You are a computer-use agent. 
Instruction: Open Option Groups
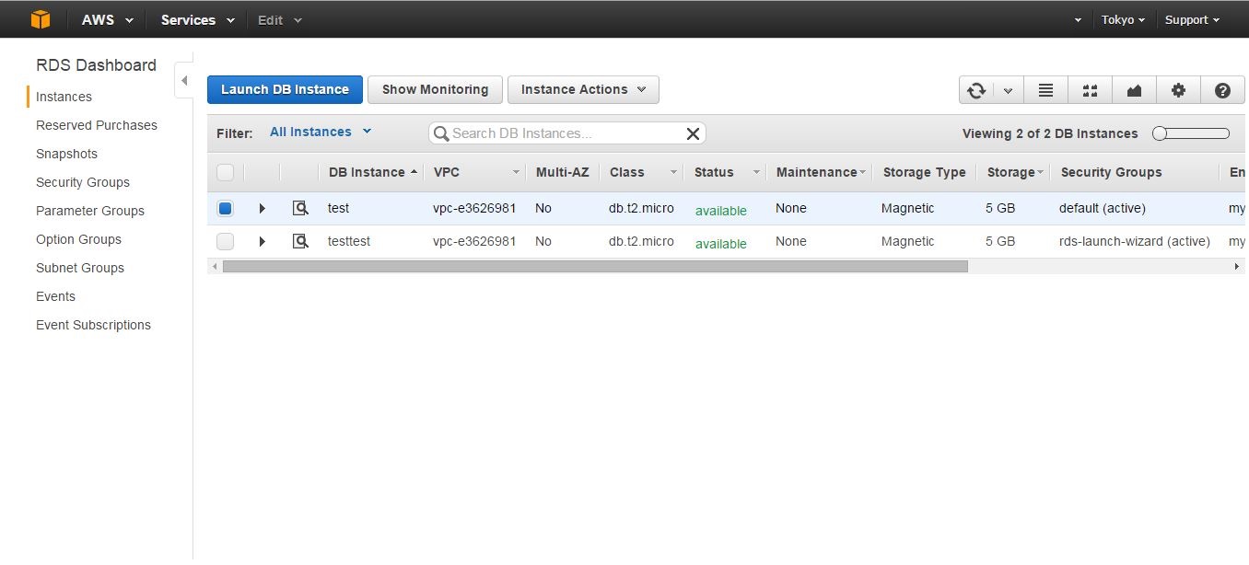pos(78,239)
